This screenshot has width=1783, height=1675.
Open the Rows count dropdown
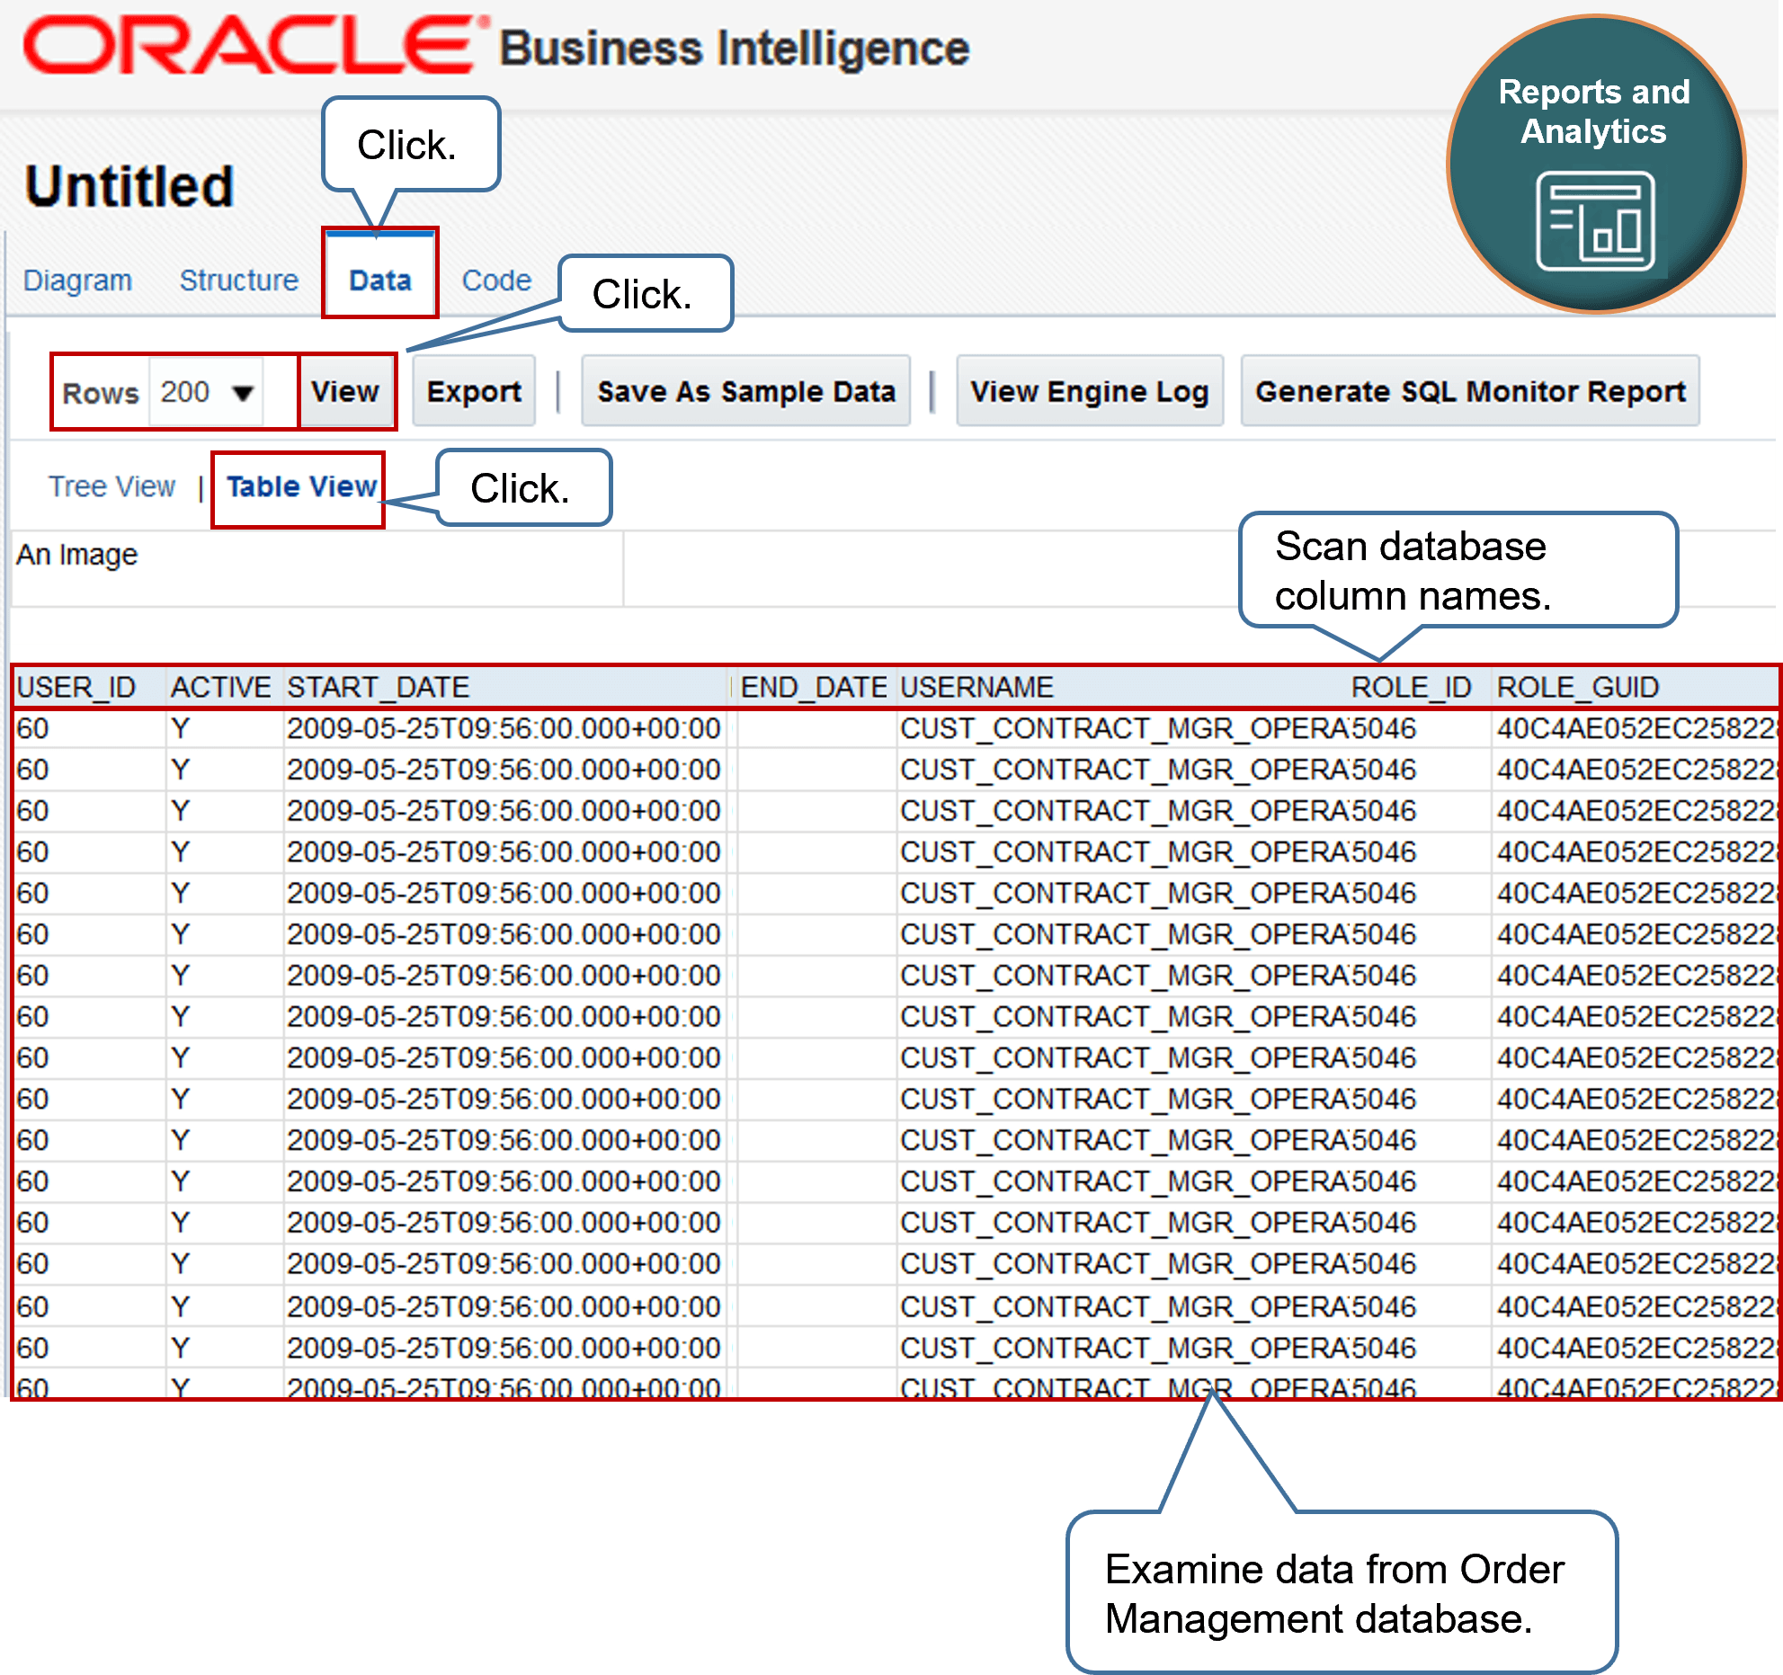tap(205, 392)
